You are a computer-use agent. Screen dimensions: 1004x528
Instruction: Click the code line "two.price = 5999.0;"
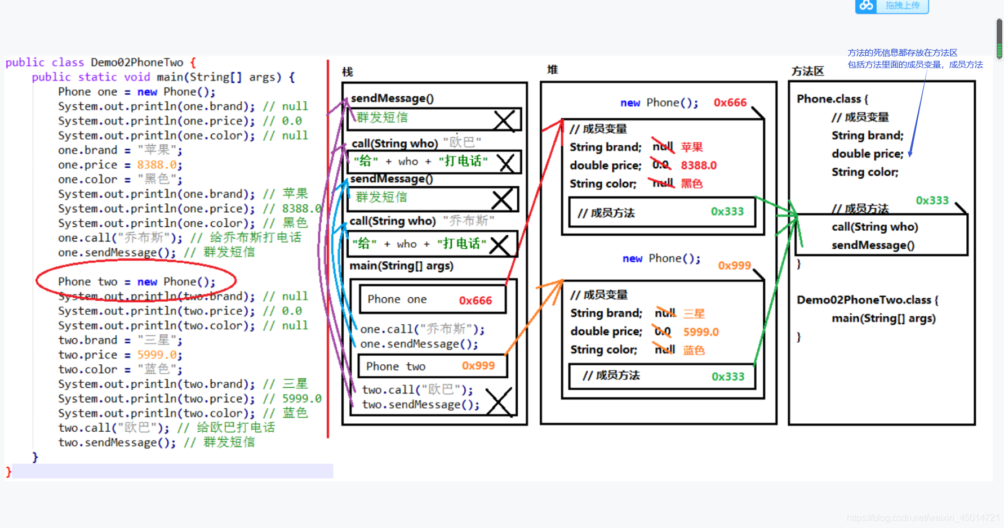[120, 355]
